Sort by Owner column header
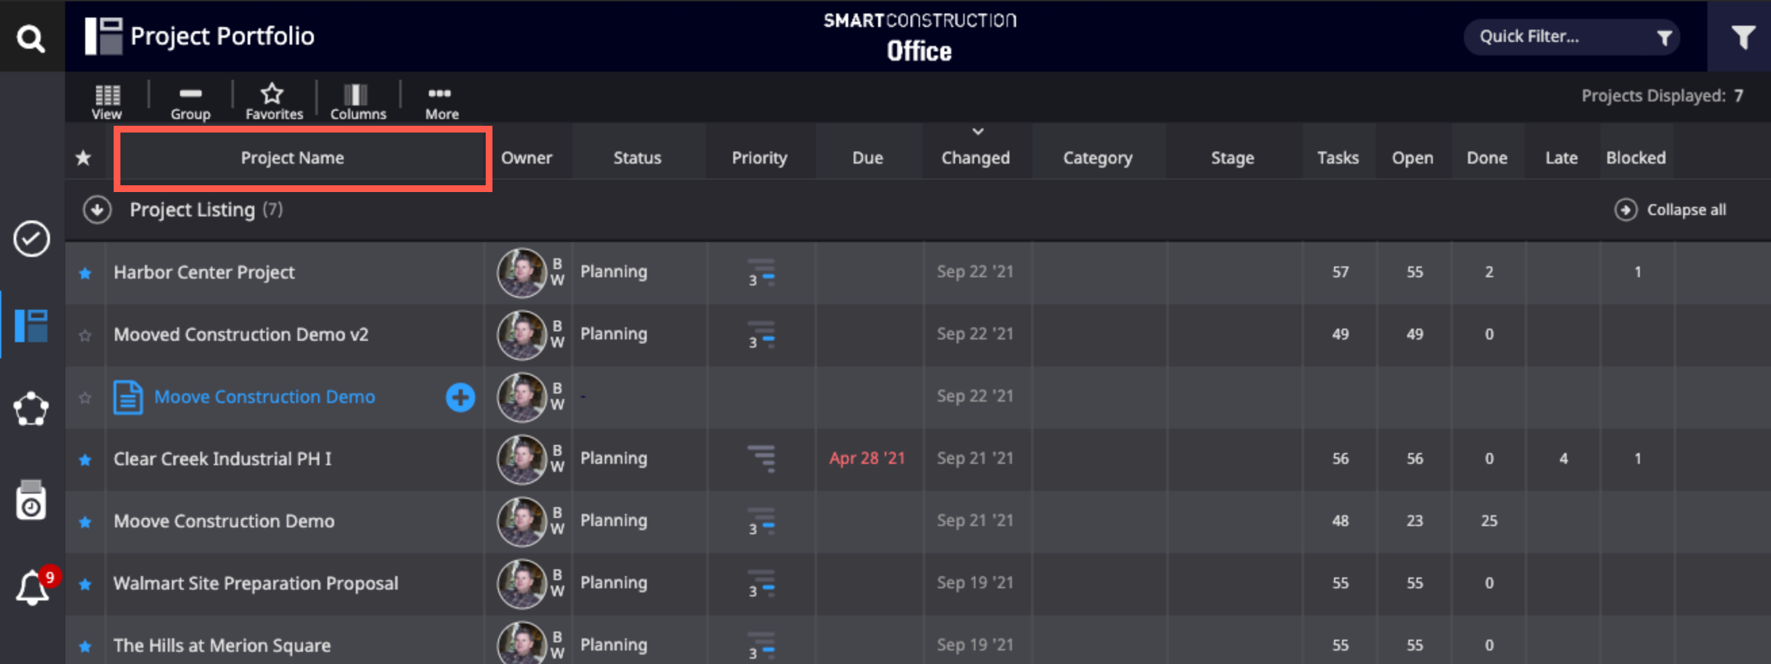1771x664 pixels. click(x=526, y=158)
